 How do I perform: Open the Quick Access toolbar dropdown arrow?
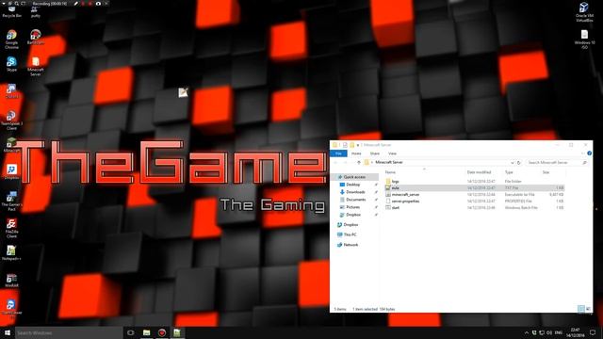pos(358,145)
